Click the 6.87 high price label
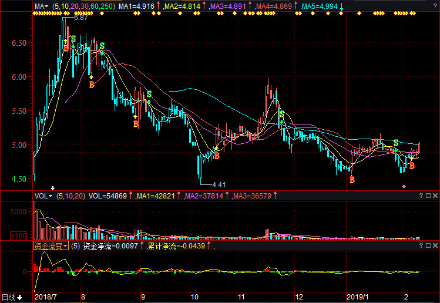This screenshot has height=303, width=440. 81,18
